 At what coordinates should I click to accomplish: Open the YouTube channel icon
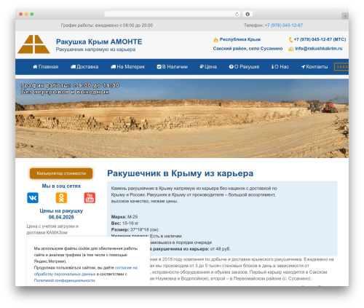(90, 197)
